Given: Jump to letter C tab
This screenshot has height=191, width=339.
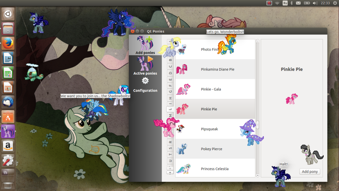Looking at the screenshot, I should (x=171, y=66).
